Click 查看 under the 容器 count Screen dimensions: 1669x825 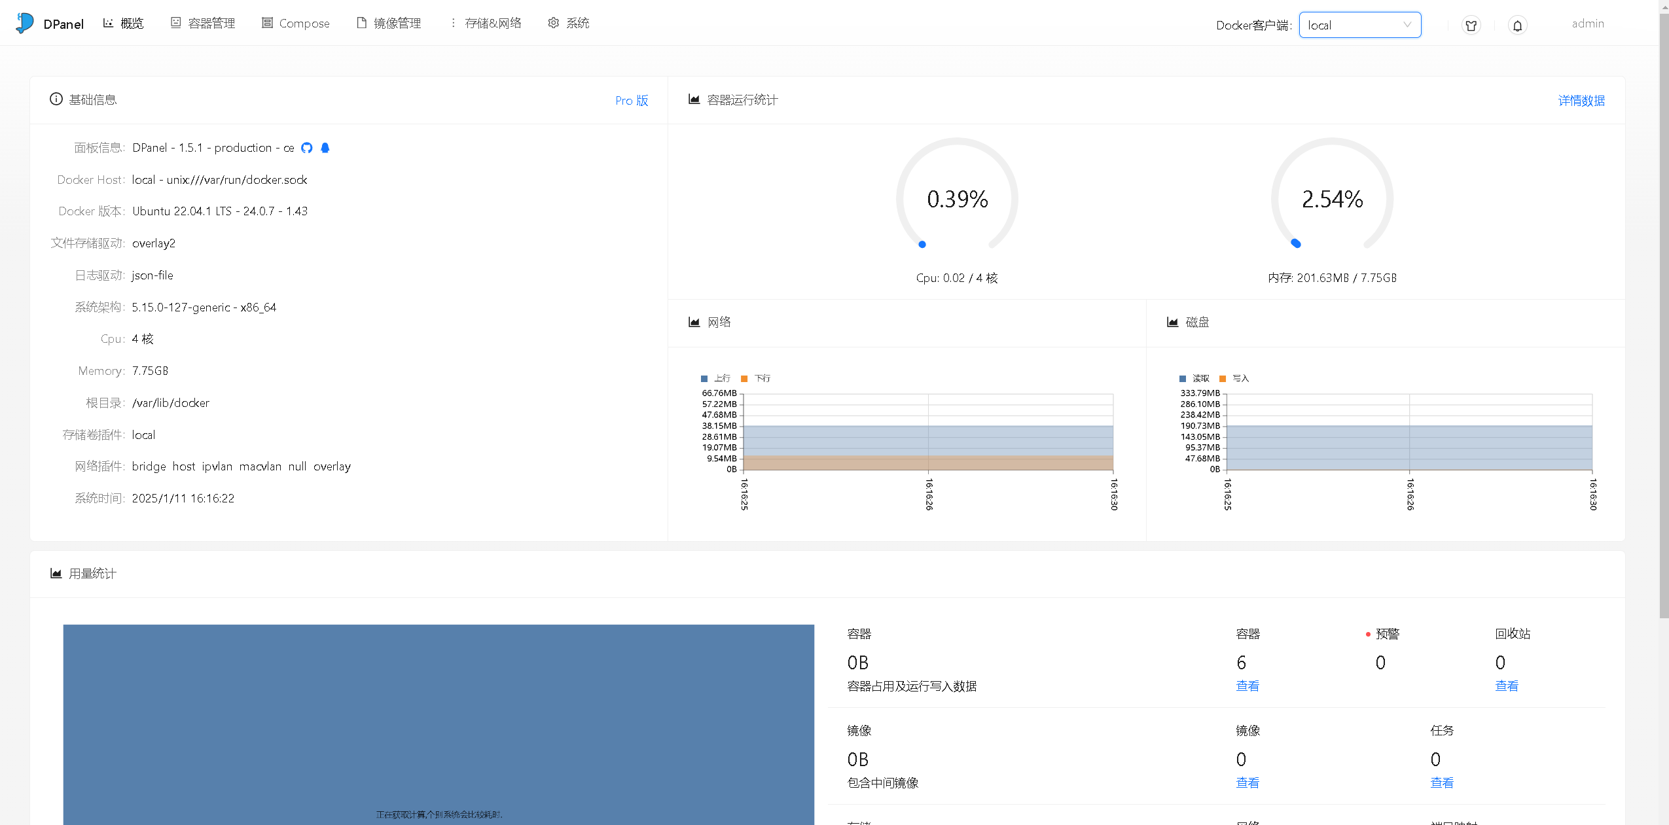[1246, 685]
